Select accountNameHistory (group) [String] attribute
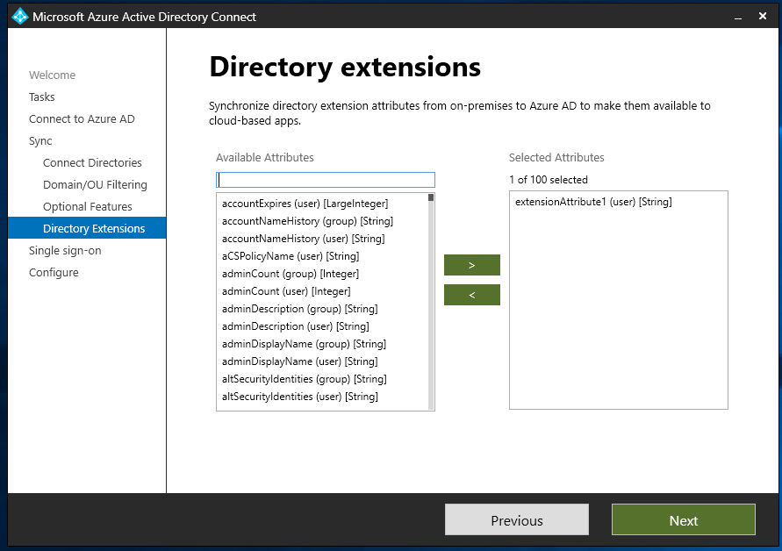 (307, 221)
